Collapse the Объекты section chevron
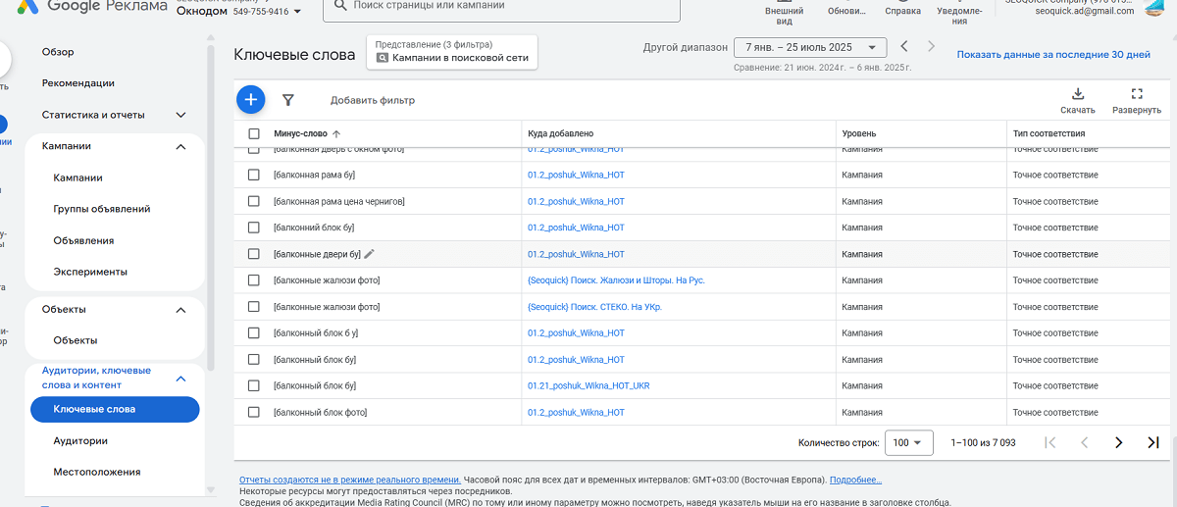 (180, 309)
